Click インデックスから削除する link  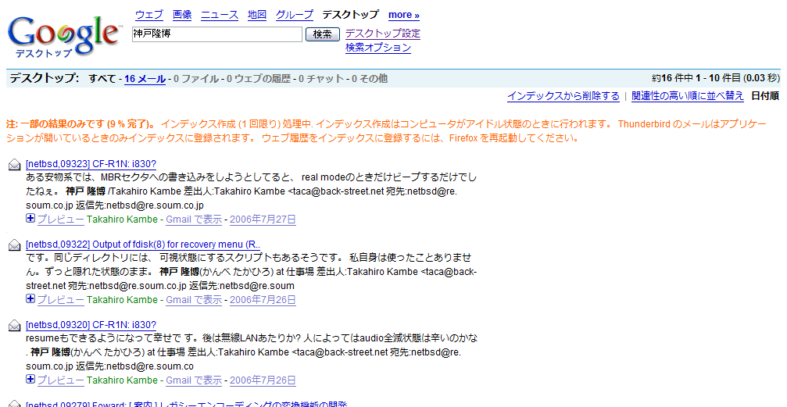click(563, 96)
